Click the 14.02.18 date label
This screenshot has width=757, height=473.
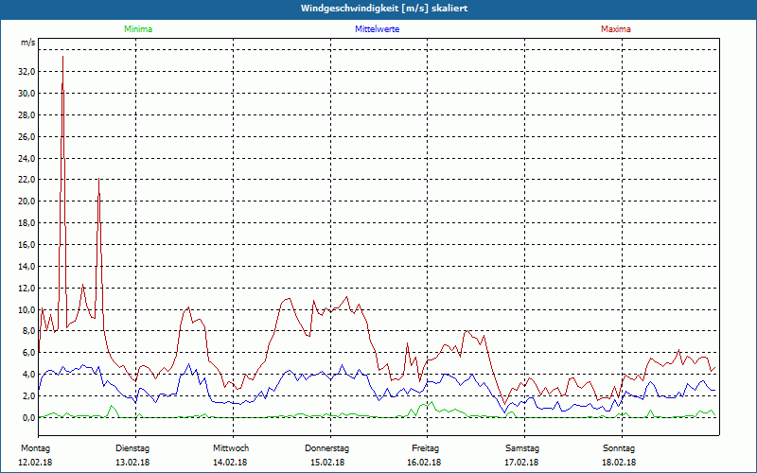tap(230, 463)
